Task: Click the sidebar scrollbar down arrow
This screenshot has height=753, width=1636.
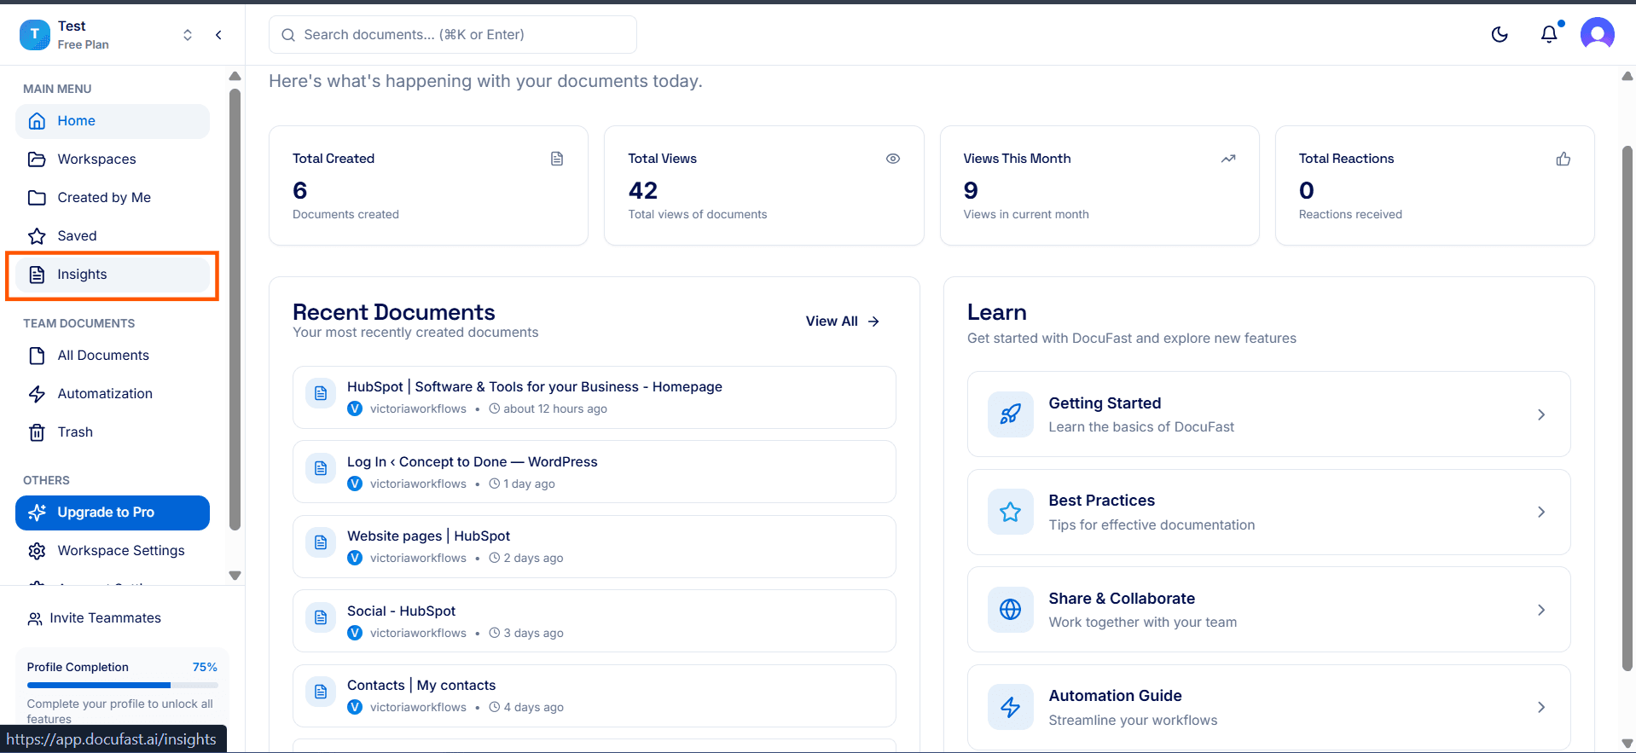Action: click(x=235, y=576)
